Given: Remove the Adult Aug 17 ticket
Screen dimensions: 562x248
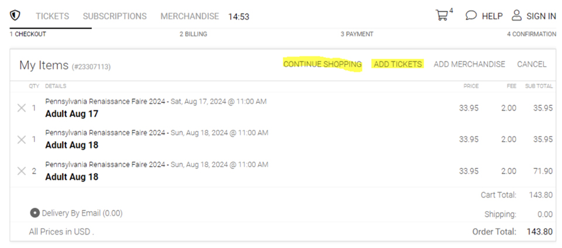Looking at the screenshot, I should [x=22, y=108].
